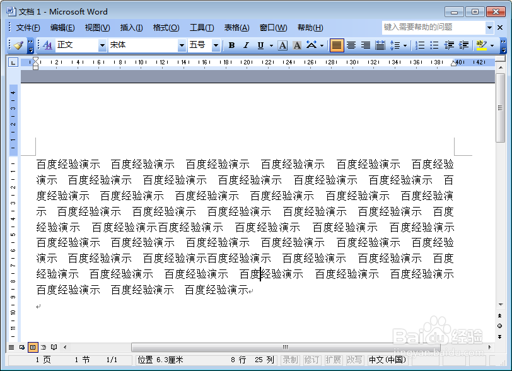Close the document with menu bar X
512x371 pixels.
tap(500, 28)
